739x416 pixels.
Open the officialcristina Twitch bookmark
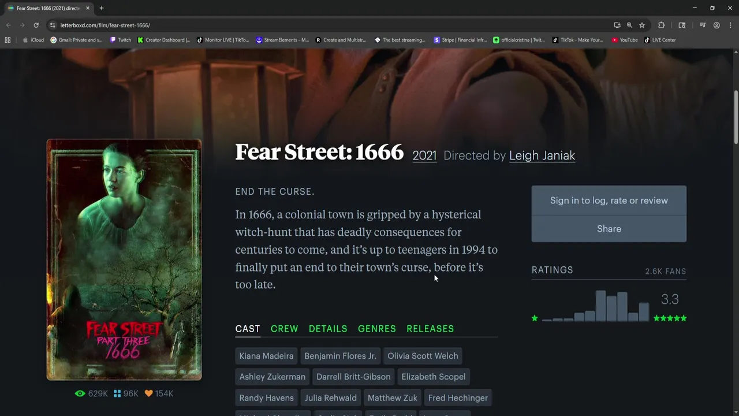coord(518,40)
